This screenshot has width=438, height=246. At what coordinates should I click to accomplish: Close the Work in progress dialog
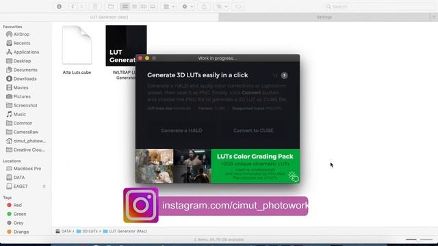[140, 58]
